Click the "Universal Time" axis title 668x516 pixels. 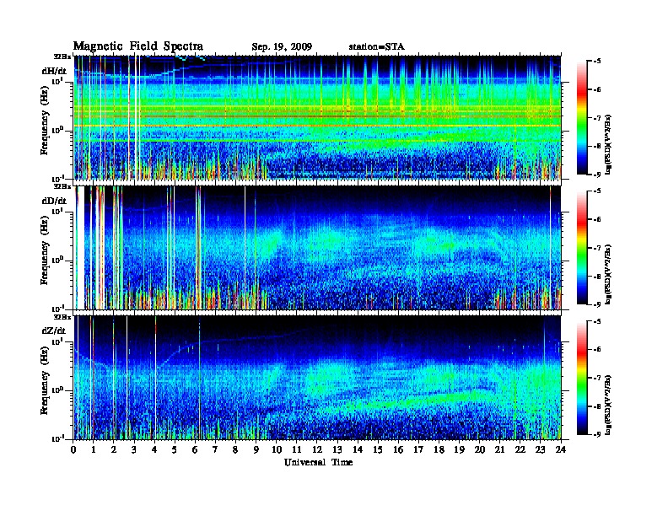[x=318, y=462]
